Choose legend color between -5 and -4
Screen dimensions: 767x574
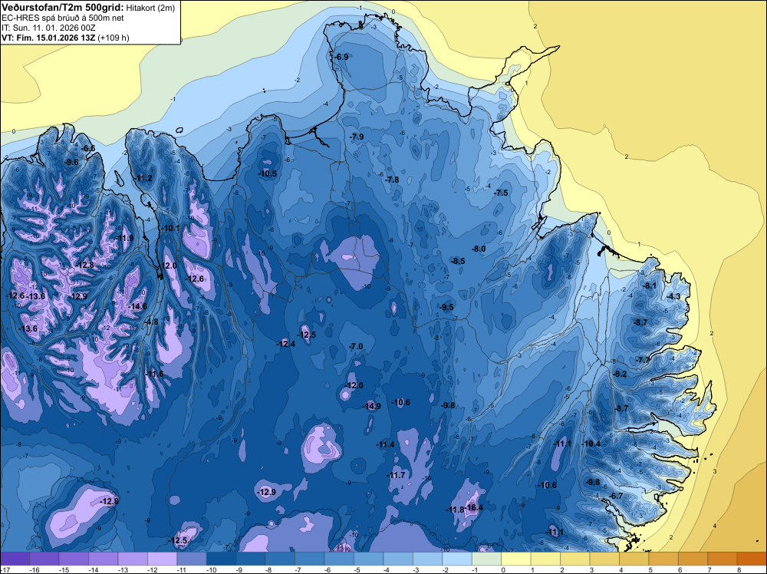369,559
